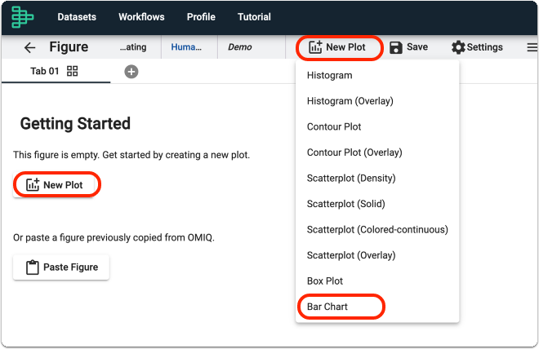Go back using the left arrow

pos(30,47)
